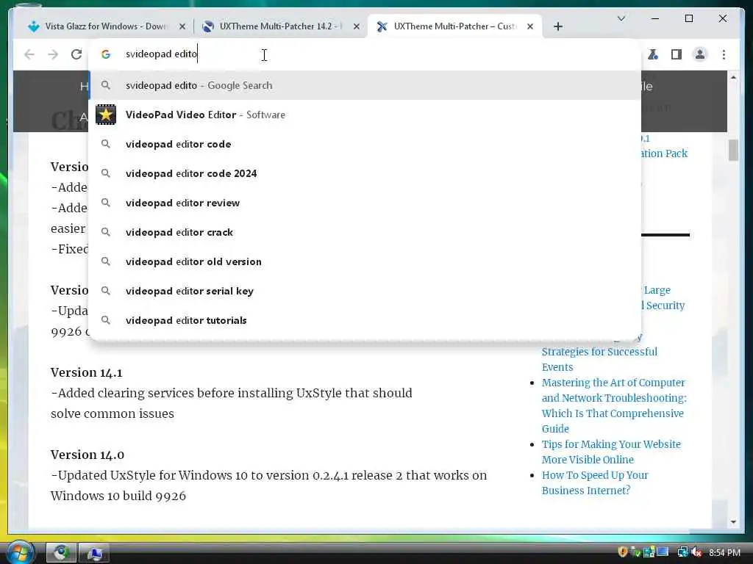The height and width of the screenshot is (564, 753).
Task: Click the taskbar clock 8:54 PM
Action: pos(724,553)
